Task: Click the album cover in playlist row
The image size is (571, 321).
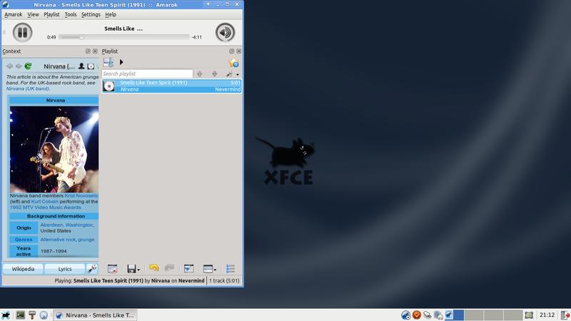Action: 109,86
